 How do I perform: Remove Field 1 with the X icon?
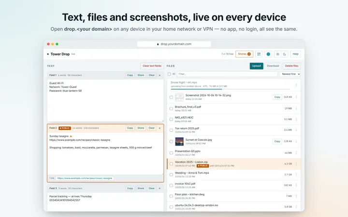[159, 76]
